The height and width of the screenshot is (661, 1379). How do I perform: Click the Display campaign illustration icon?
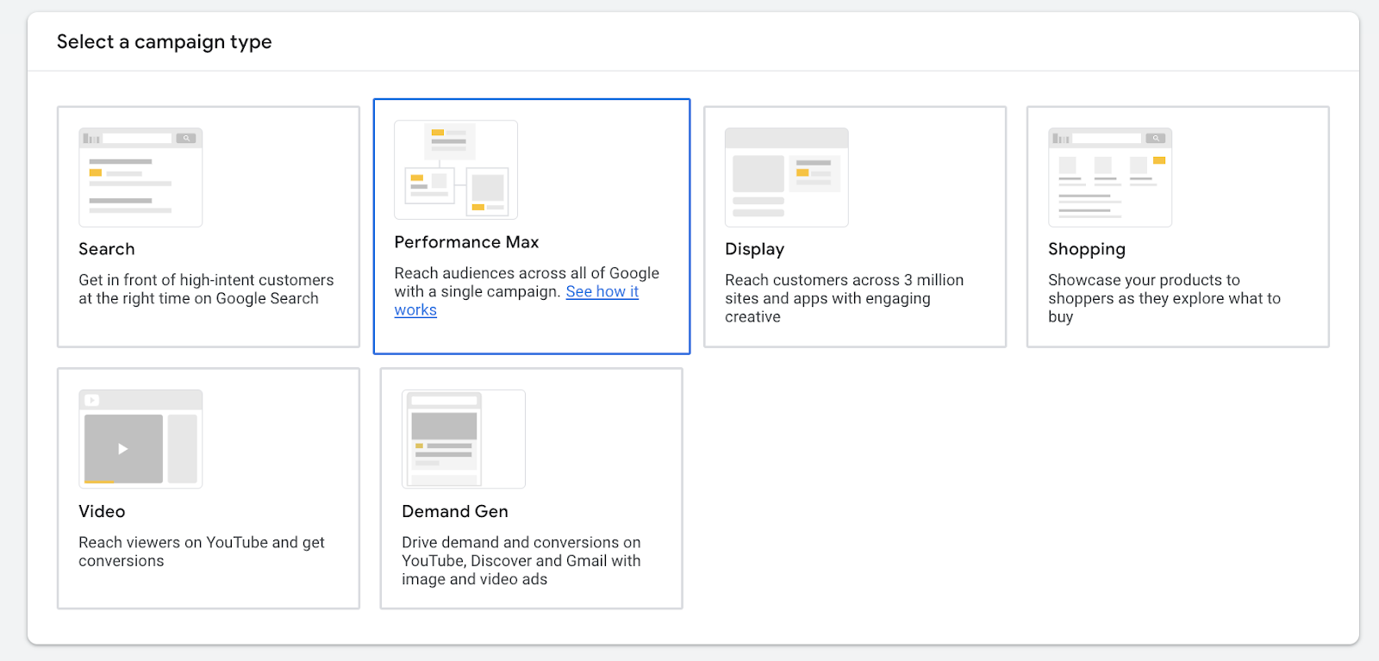pyautogui.click(x=787, y=178)
